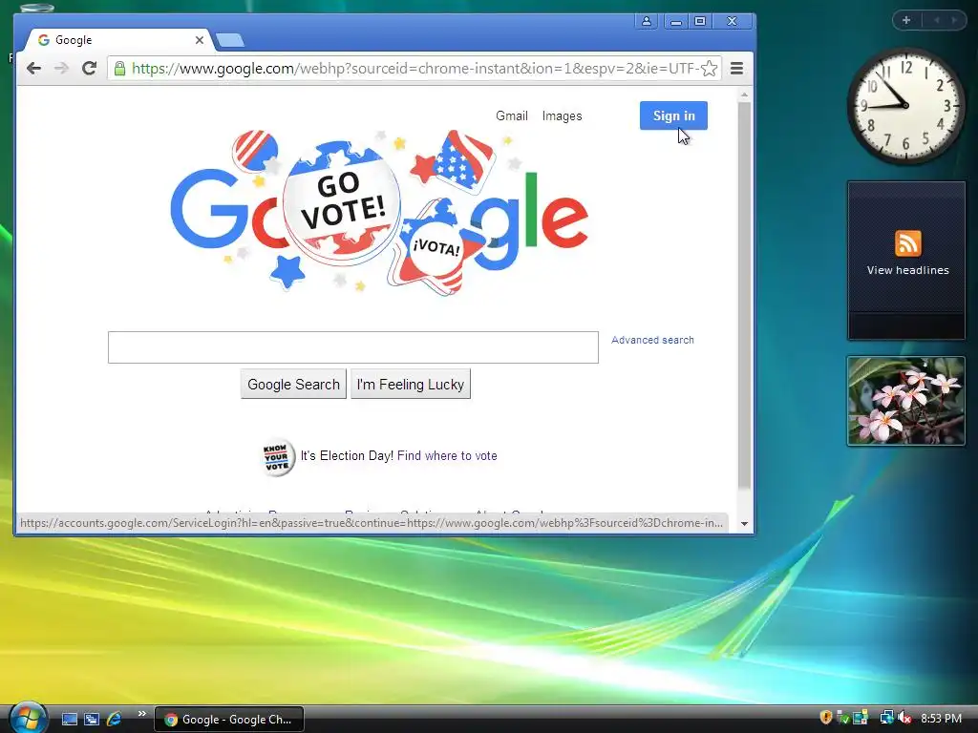Click the vertical scrollbar thumb
The width and height of the screenshot is (978, 733).
744,295
